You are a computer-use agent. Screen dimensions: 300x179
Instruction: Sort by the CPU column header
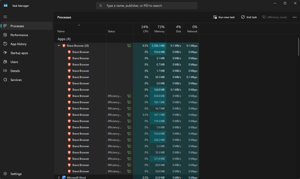141,29
